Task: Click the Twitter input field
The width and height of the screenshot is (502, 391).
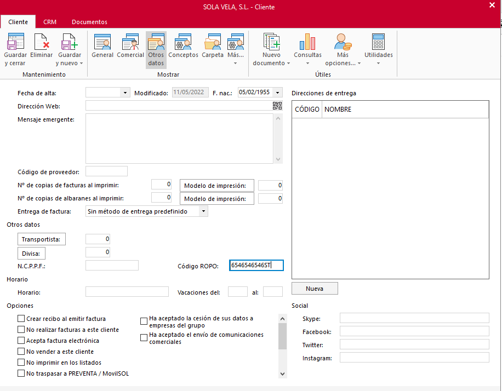Action: coord(414,344)
